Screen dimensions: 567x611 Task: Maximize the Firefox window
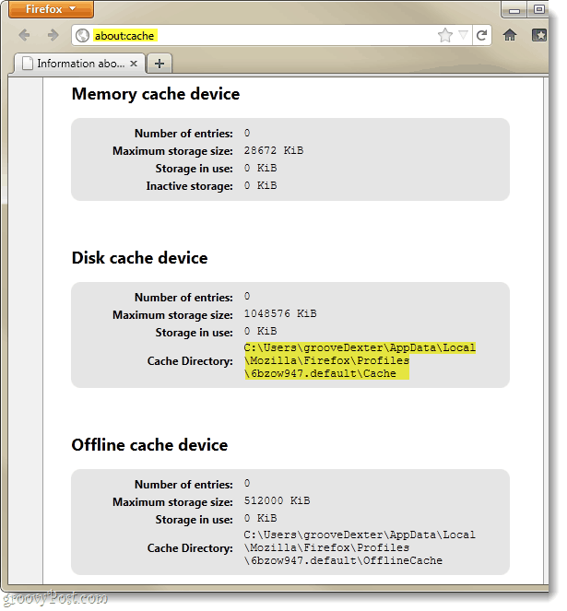pyautogui.click(x=538, y=9)
